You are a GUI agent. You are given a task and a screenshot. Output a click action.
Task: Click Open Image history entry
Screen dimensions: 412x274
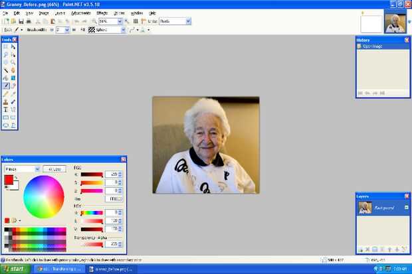(383, 46)
